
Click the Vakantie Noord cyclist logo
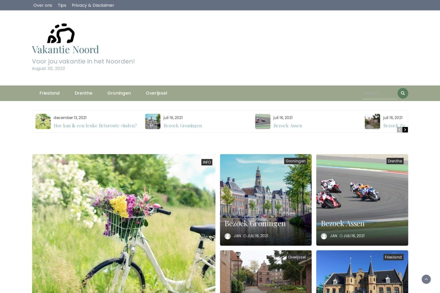pos(61,34)
